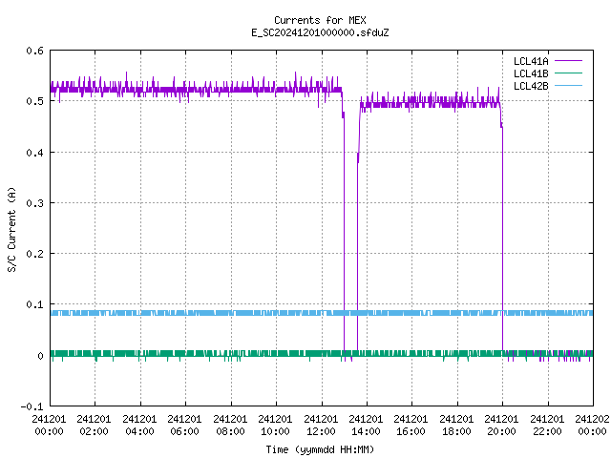Click the 241201 10:00 time tick label
This screenshot has width=611, height=458.
coord(275,426)
